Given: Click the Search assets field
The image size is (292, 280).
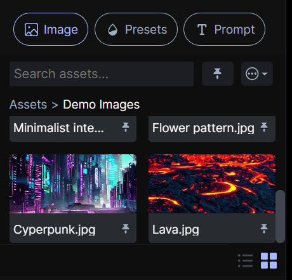Looking at the screenshot, I should click(x=102, y=74).
